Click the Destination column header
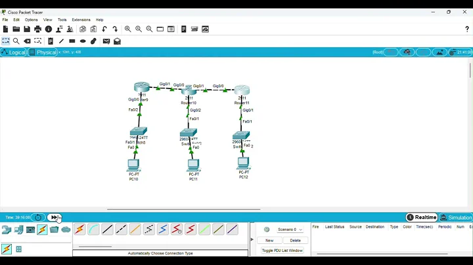Viewport: 473px width, 265px height. click(375, 227)
